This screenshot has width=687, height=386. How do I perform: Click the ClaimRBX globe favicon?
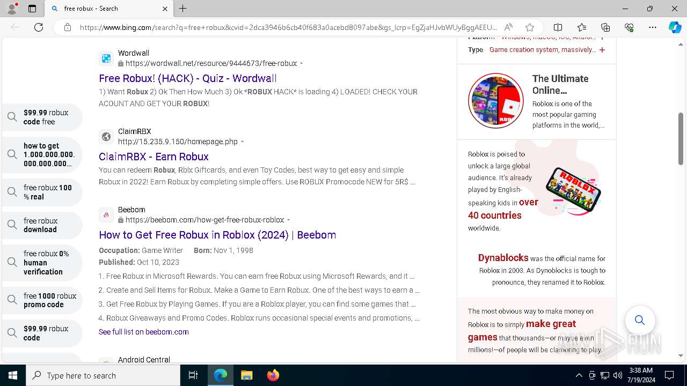point(106,136)
